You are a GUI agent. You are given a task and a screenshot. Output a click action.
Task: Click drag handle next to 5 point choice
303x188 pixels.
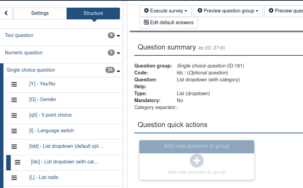(14, 115)
